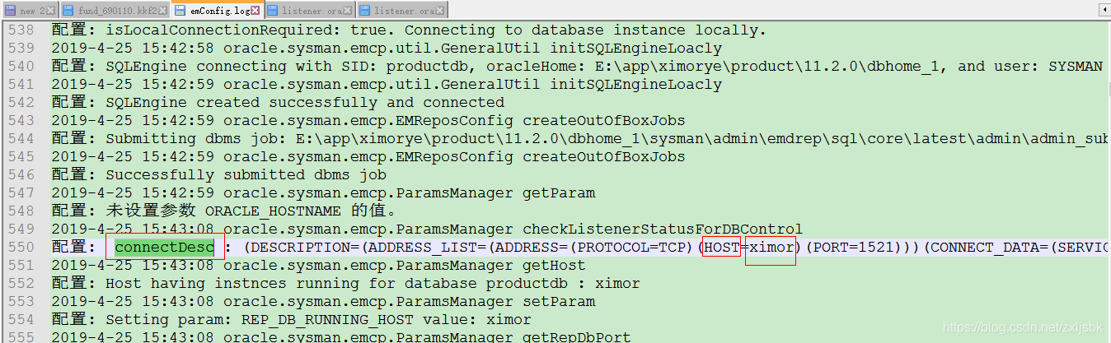Click the text setParam on line 553

(559, 302)
